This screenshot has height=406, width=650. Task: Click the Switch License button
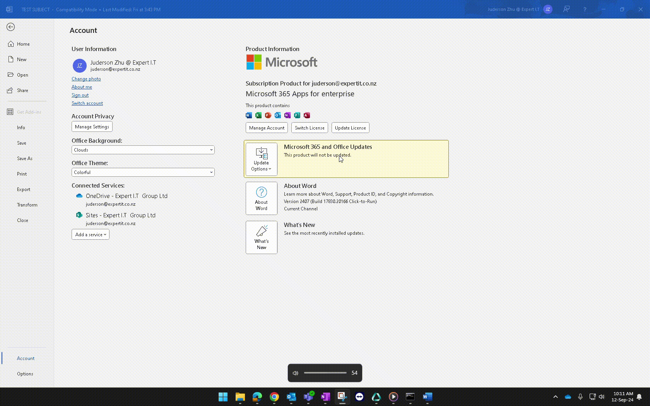pyautogui.click(x=310, y=128)
